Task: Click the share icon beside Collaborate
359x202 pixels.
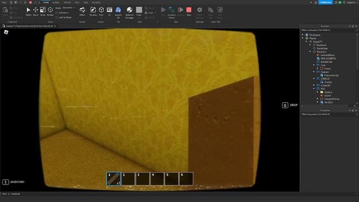Action: coord(344,2)
